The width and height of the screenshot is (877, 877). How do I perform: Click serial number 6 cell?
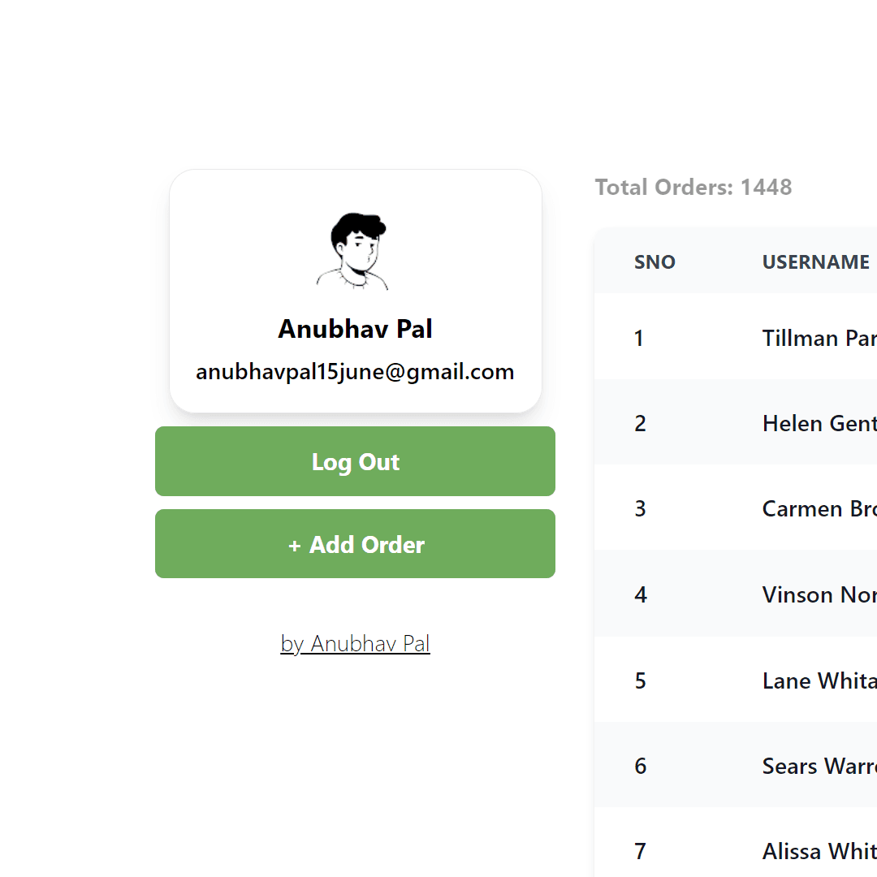641,766
